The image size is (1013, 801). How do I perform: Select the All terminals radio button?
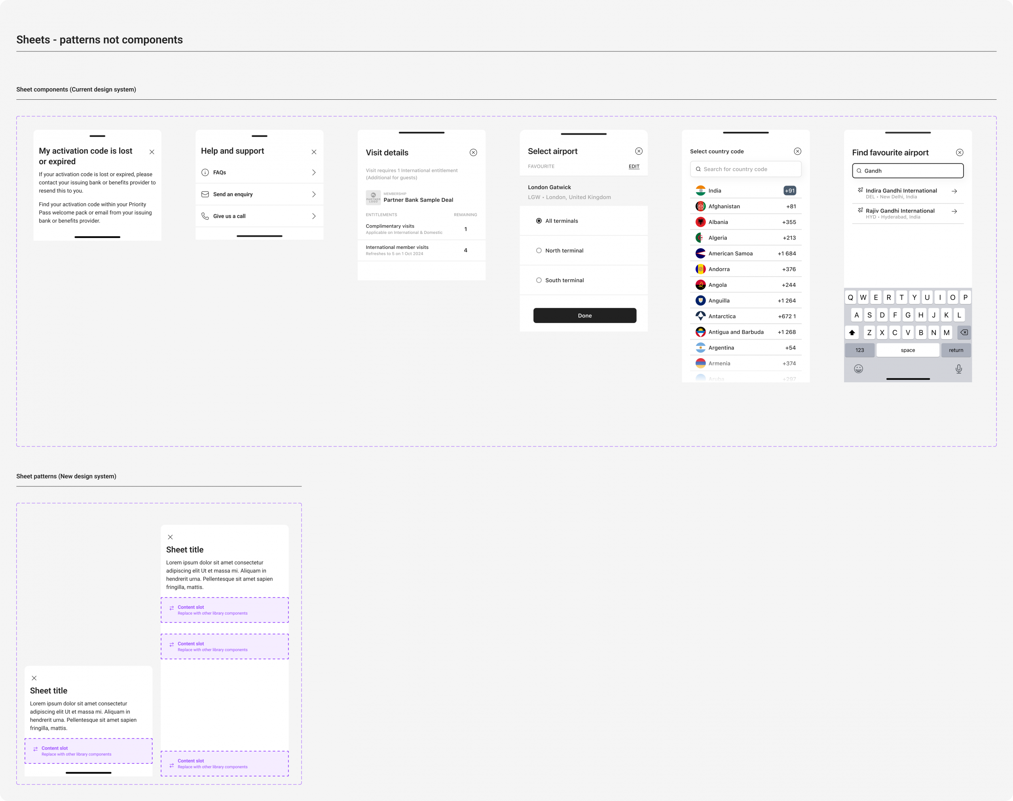pos(539,221)
